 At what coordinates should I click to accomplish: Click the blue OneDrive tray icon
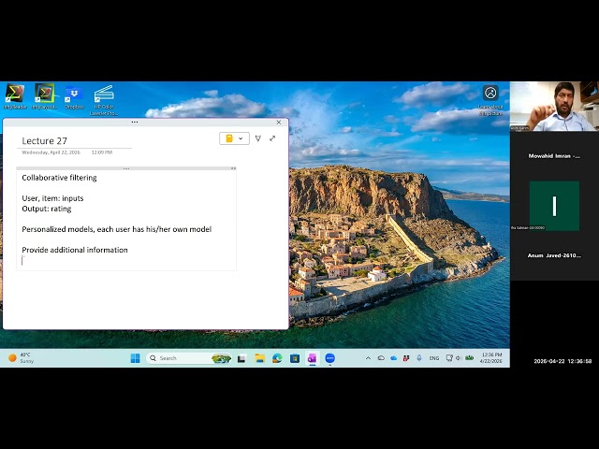point(393,358)
